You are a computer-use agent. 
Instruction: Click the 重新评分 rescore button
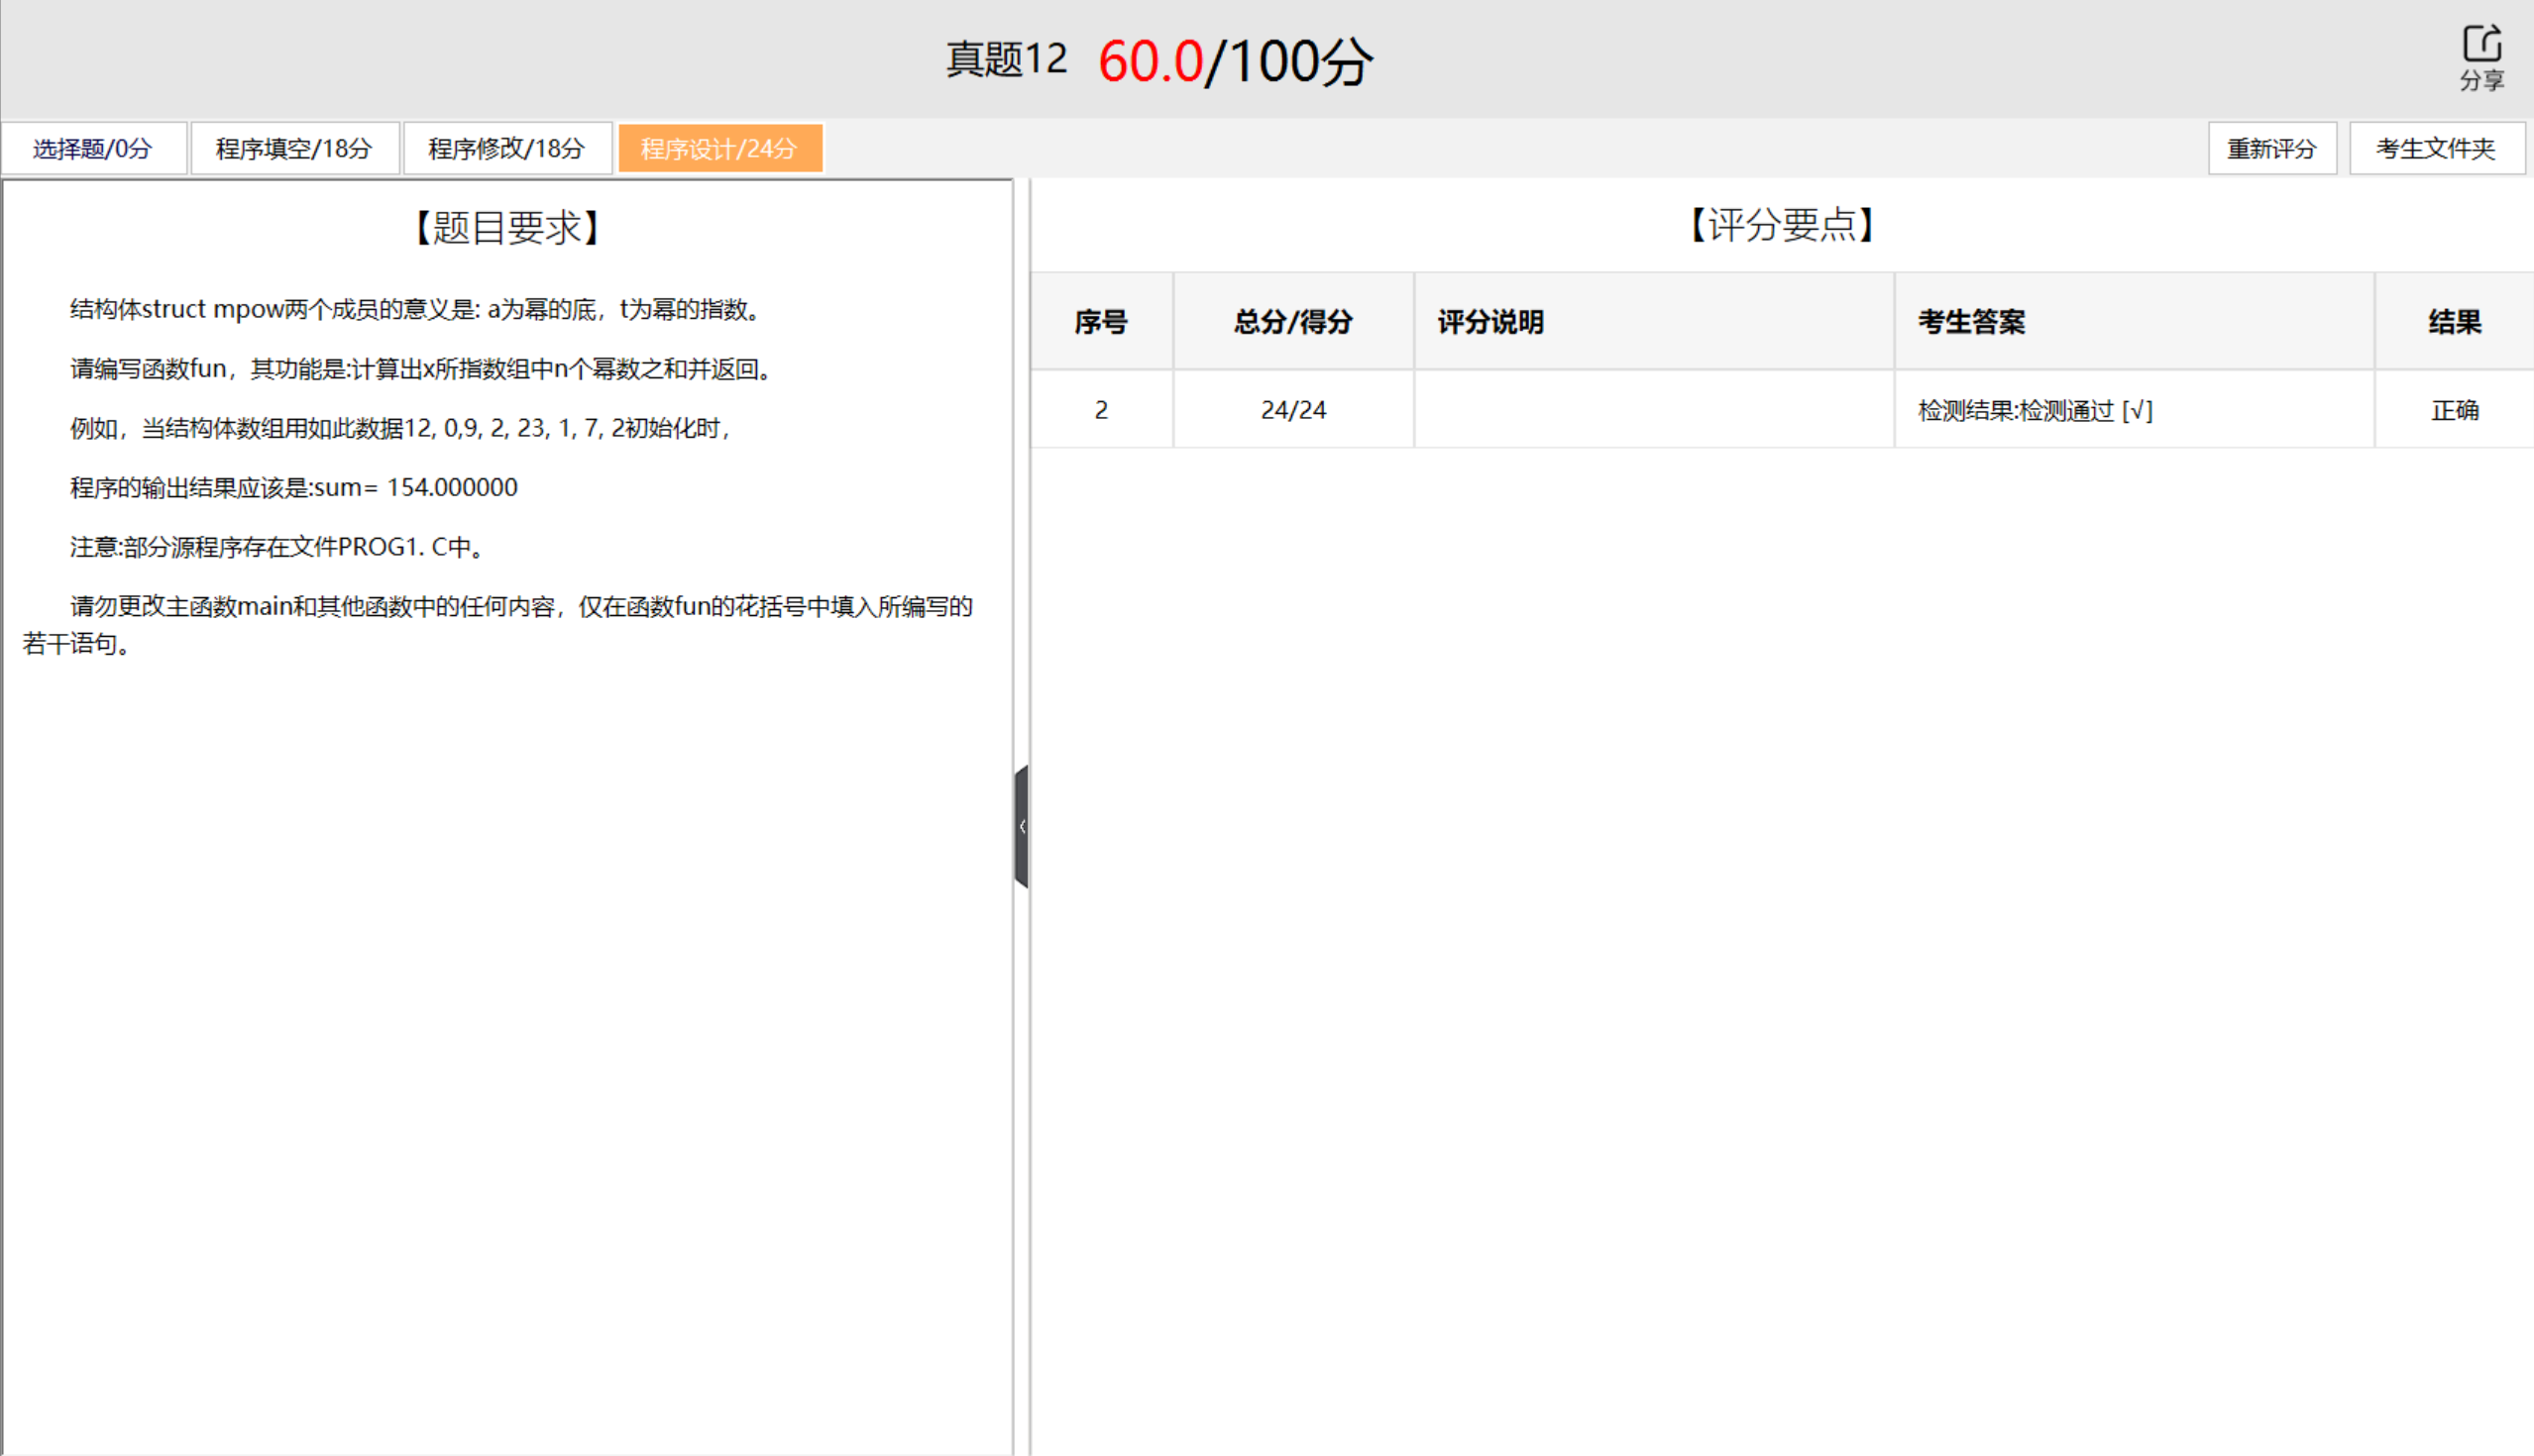(x=2273, y=147)
